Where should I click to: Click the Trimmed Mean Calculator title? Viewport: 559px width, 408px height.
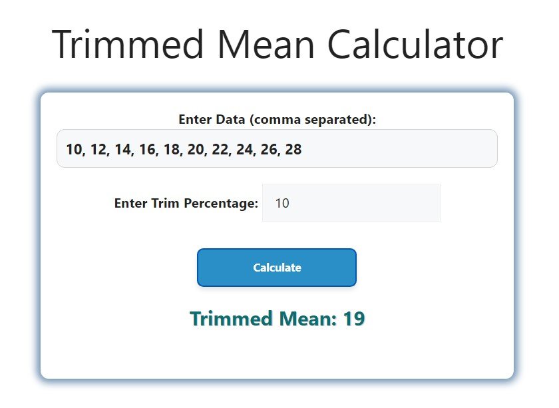tap(279, 43)
